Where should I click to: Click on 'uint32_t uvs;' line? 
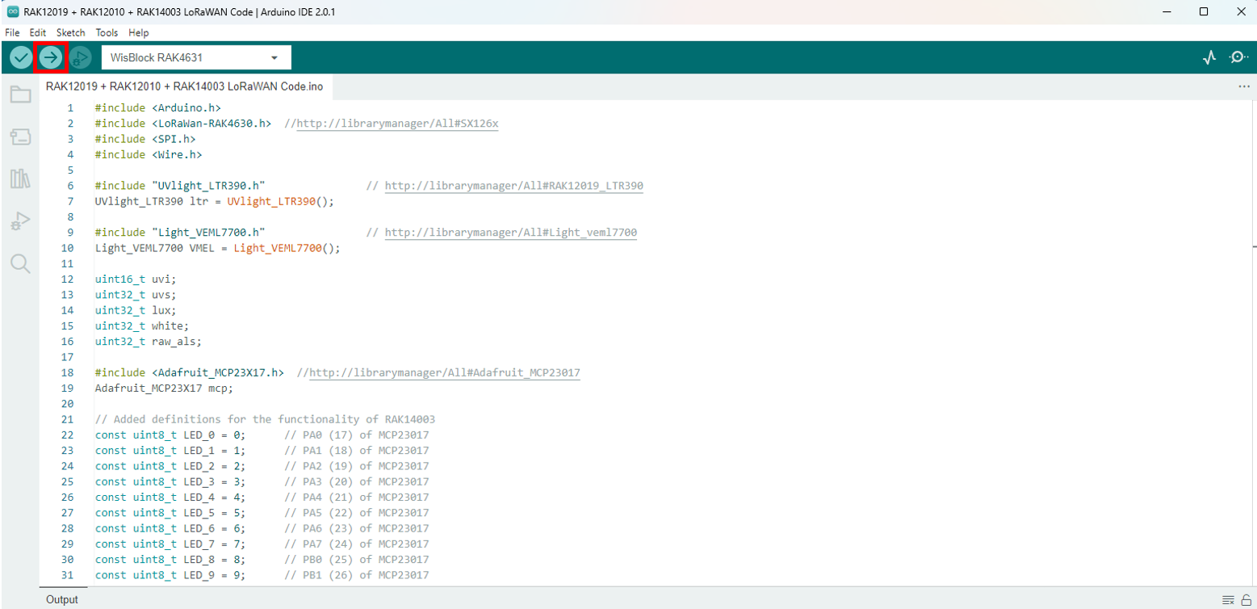click(135, 295)
